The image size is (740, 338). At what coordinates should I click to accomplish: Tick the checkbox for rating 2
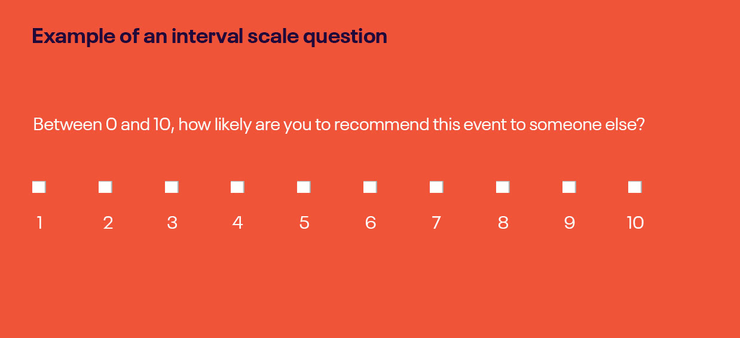point(105,187)
